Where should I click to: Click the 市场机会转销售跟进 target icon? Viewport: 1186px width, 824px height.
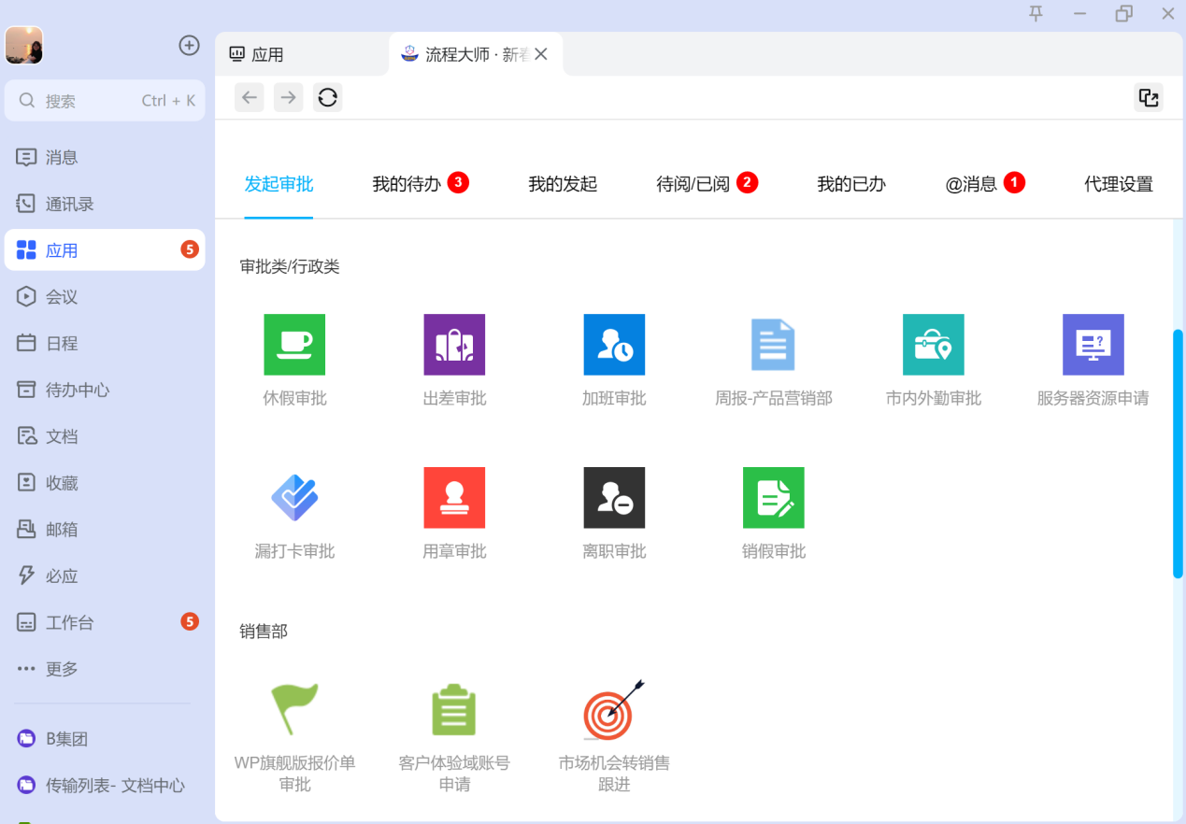point(614,712)
